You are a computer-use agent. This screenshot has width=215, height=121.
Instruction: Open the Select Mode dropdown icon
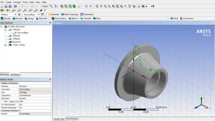(x=56, y=6)
